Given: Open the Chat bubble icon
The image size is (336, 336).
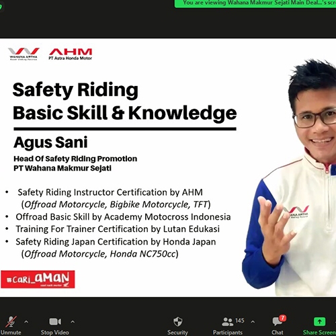Looking at the screenshot, I should point(278,322).
